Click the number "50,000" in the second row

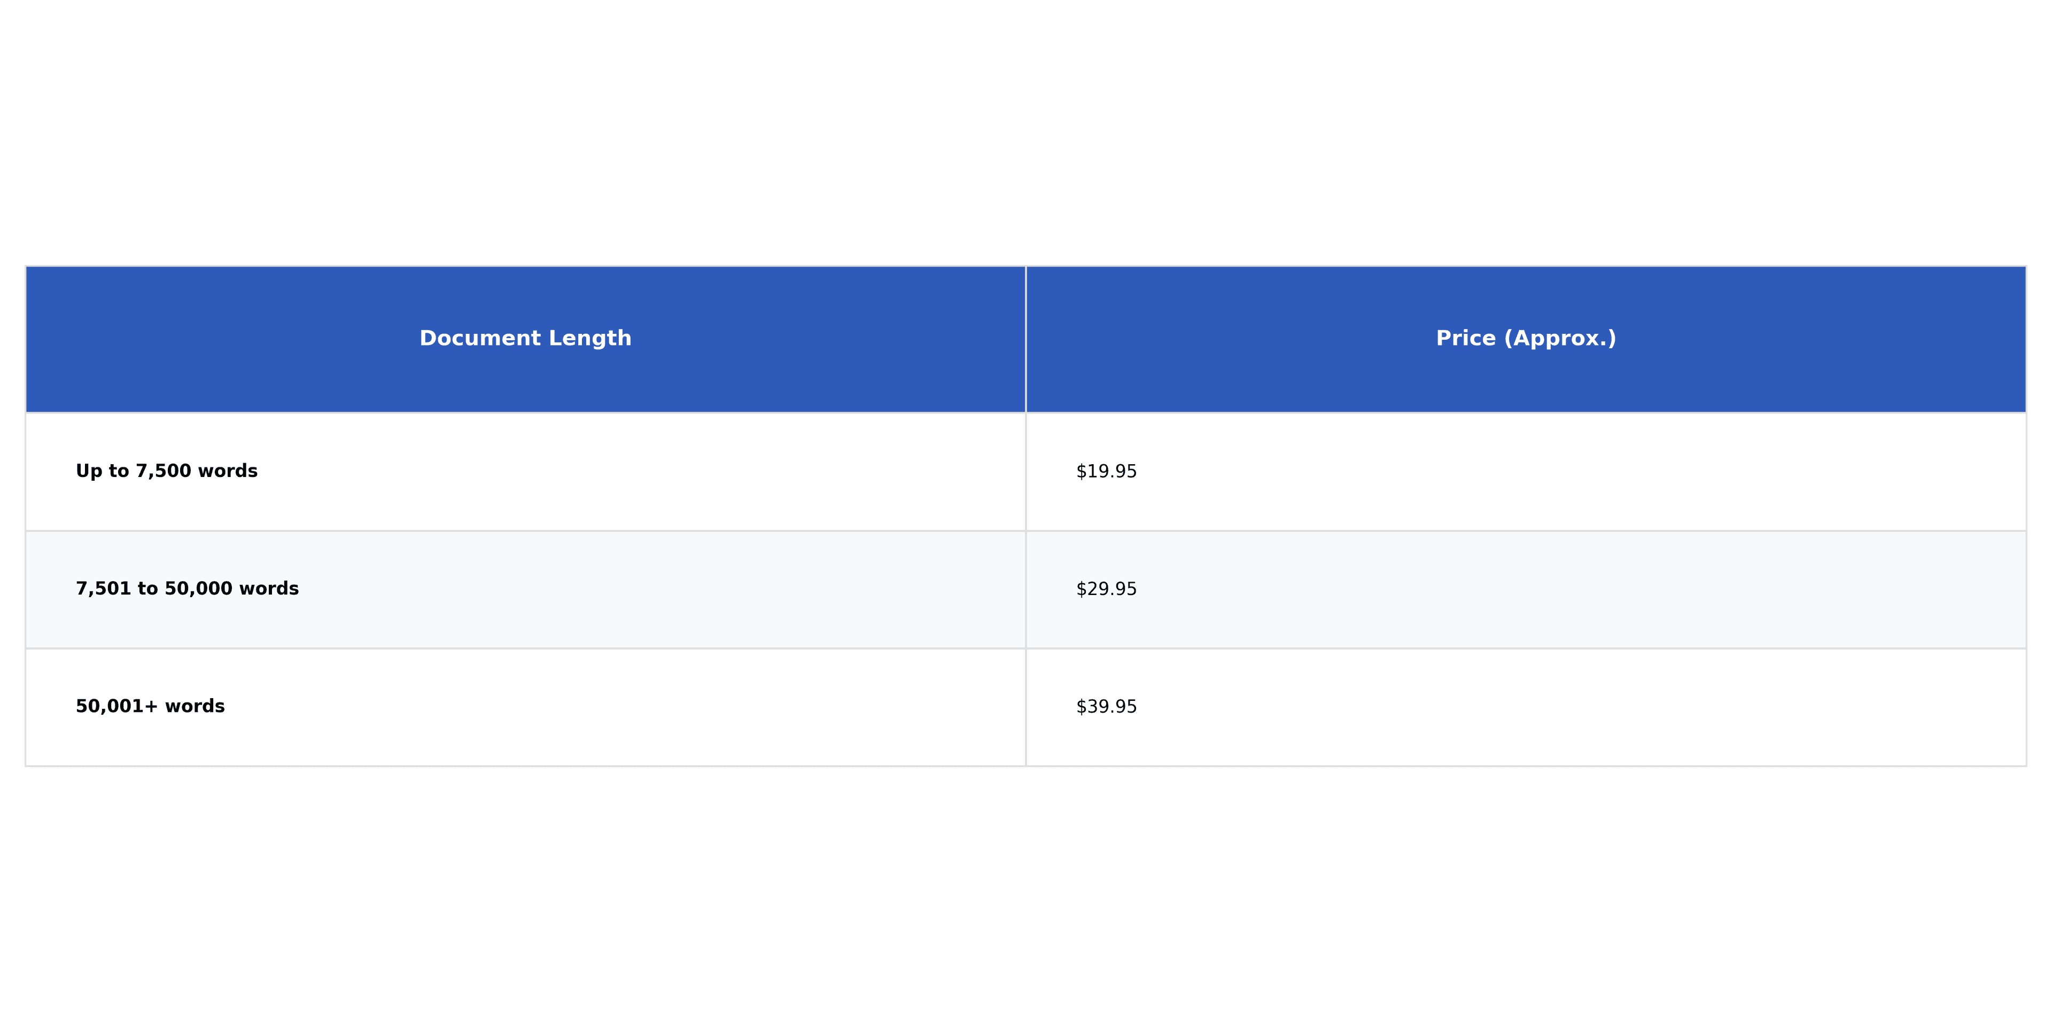point(198,589)
